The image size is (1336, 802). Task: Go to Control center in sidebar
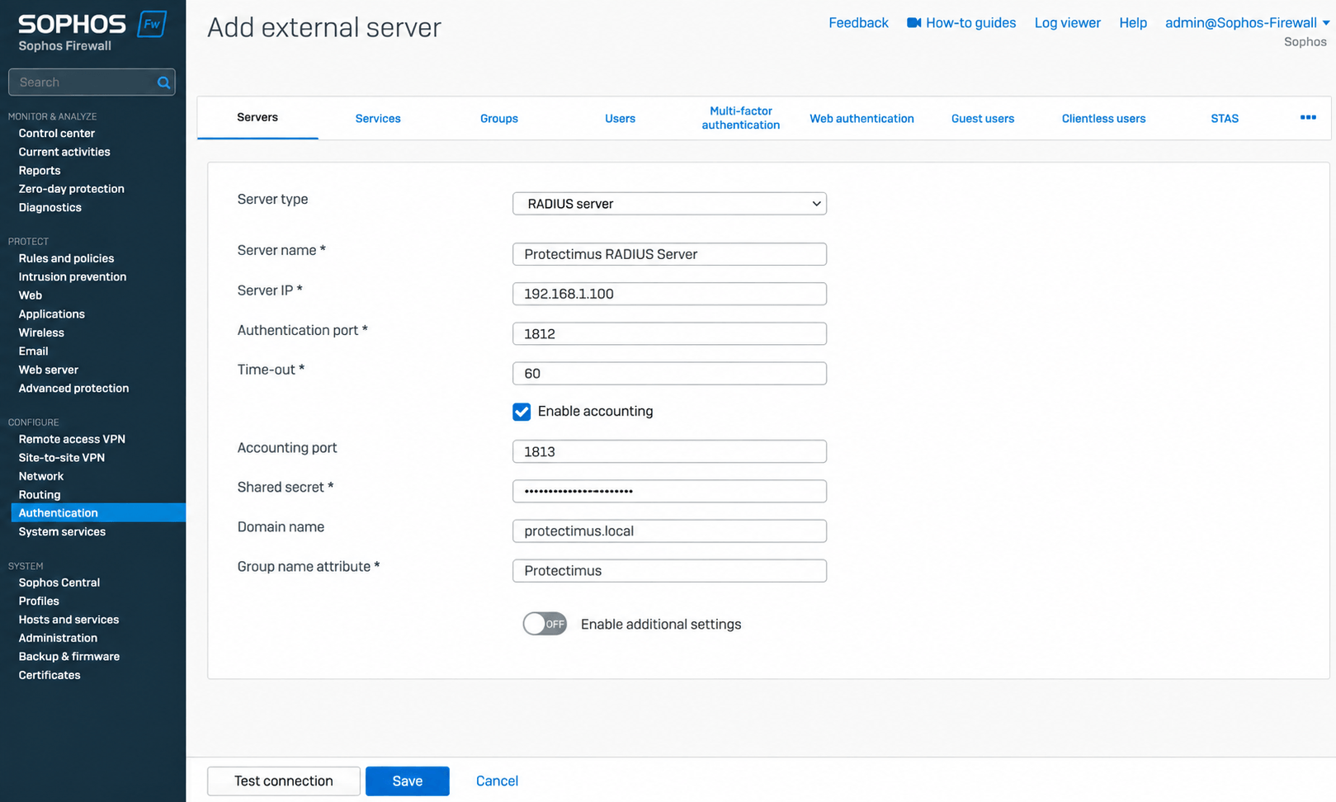point(56,133)
